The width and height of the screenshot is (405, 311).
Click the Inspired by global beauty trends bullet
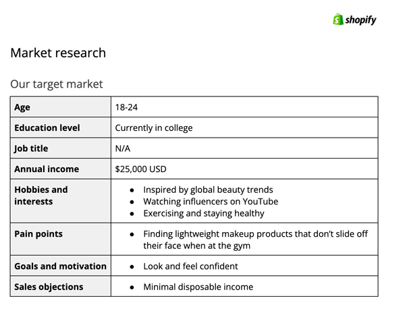pyautogui.click(x=209, y=190)
